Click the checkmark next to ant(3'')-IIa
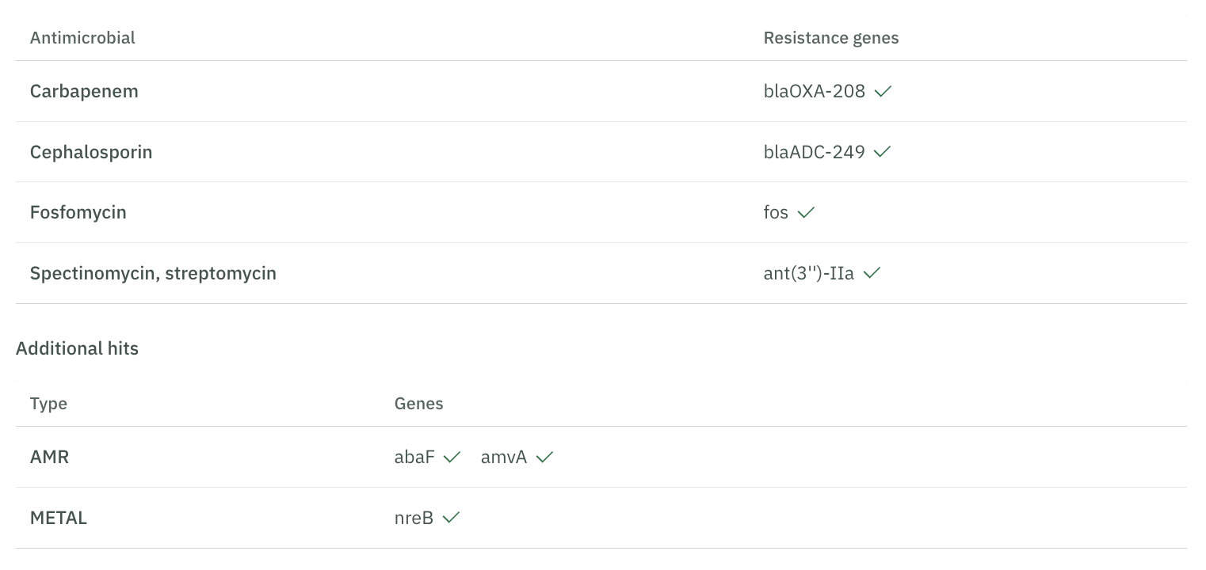The width and height of the screenshot is (1206, 570). [x=872, y=274]
